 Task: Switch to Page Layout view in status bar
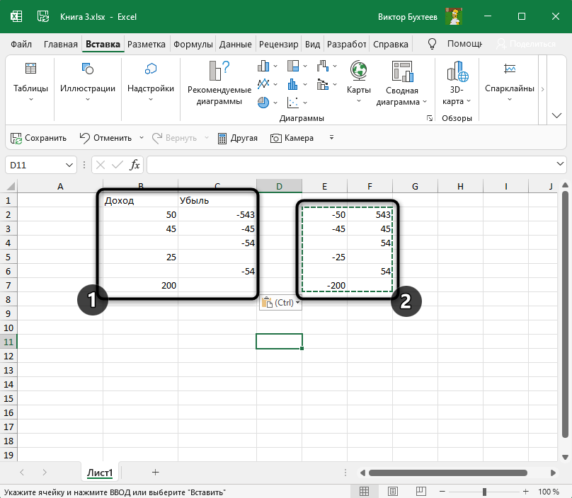tap(392, 491)
